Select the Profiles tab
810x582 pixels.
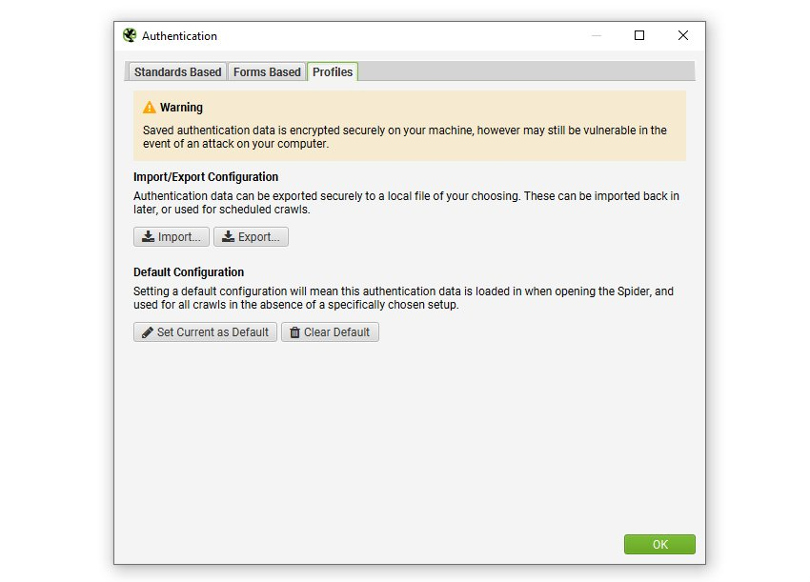[x=333, y=71]
